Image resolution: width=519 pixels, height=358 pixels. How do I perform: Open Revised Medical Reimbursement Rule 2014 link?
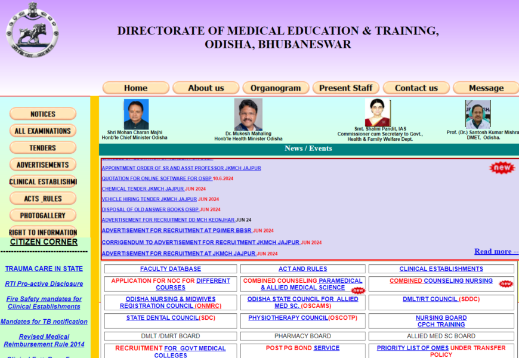click(x=44, y=341)
